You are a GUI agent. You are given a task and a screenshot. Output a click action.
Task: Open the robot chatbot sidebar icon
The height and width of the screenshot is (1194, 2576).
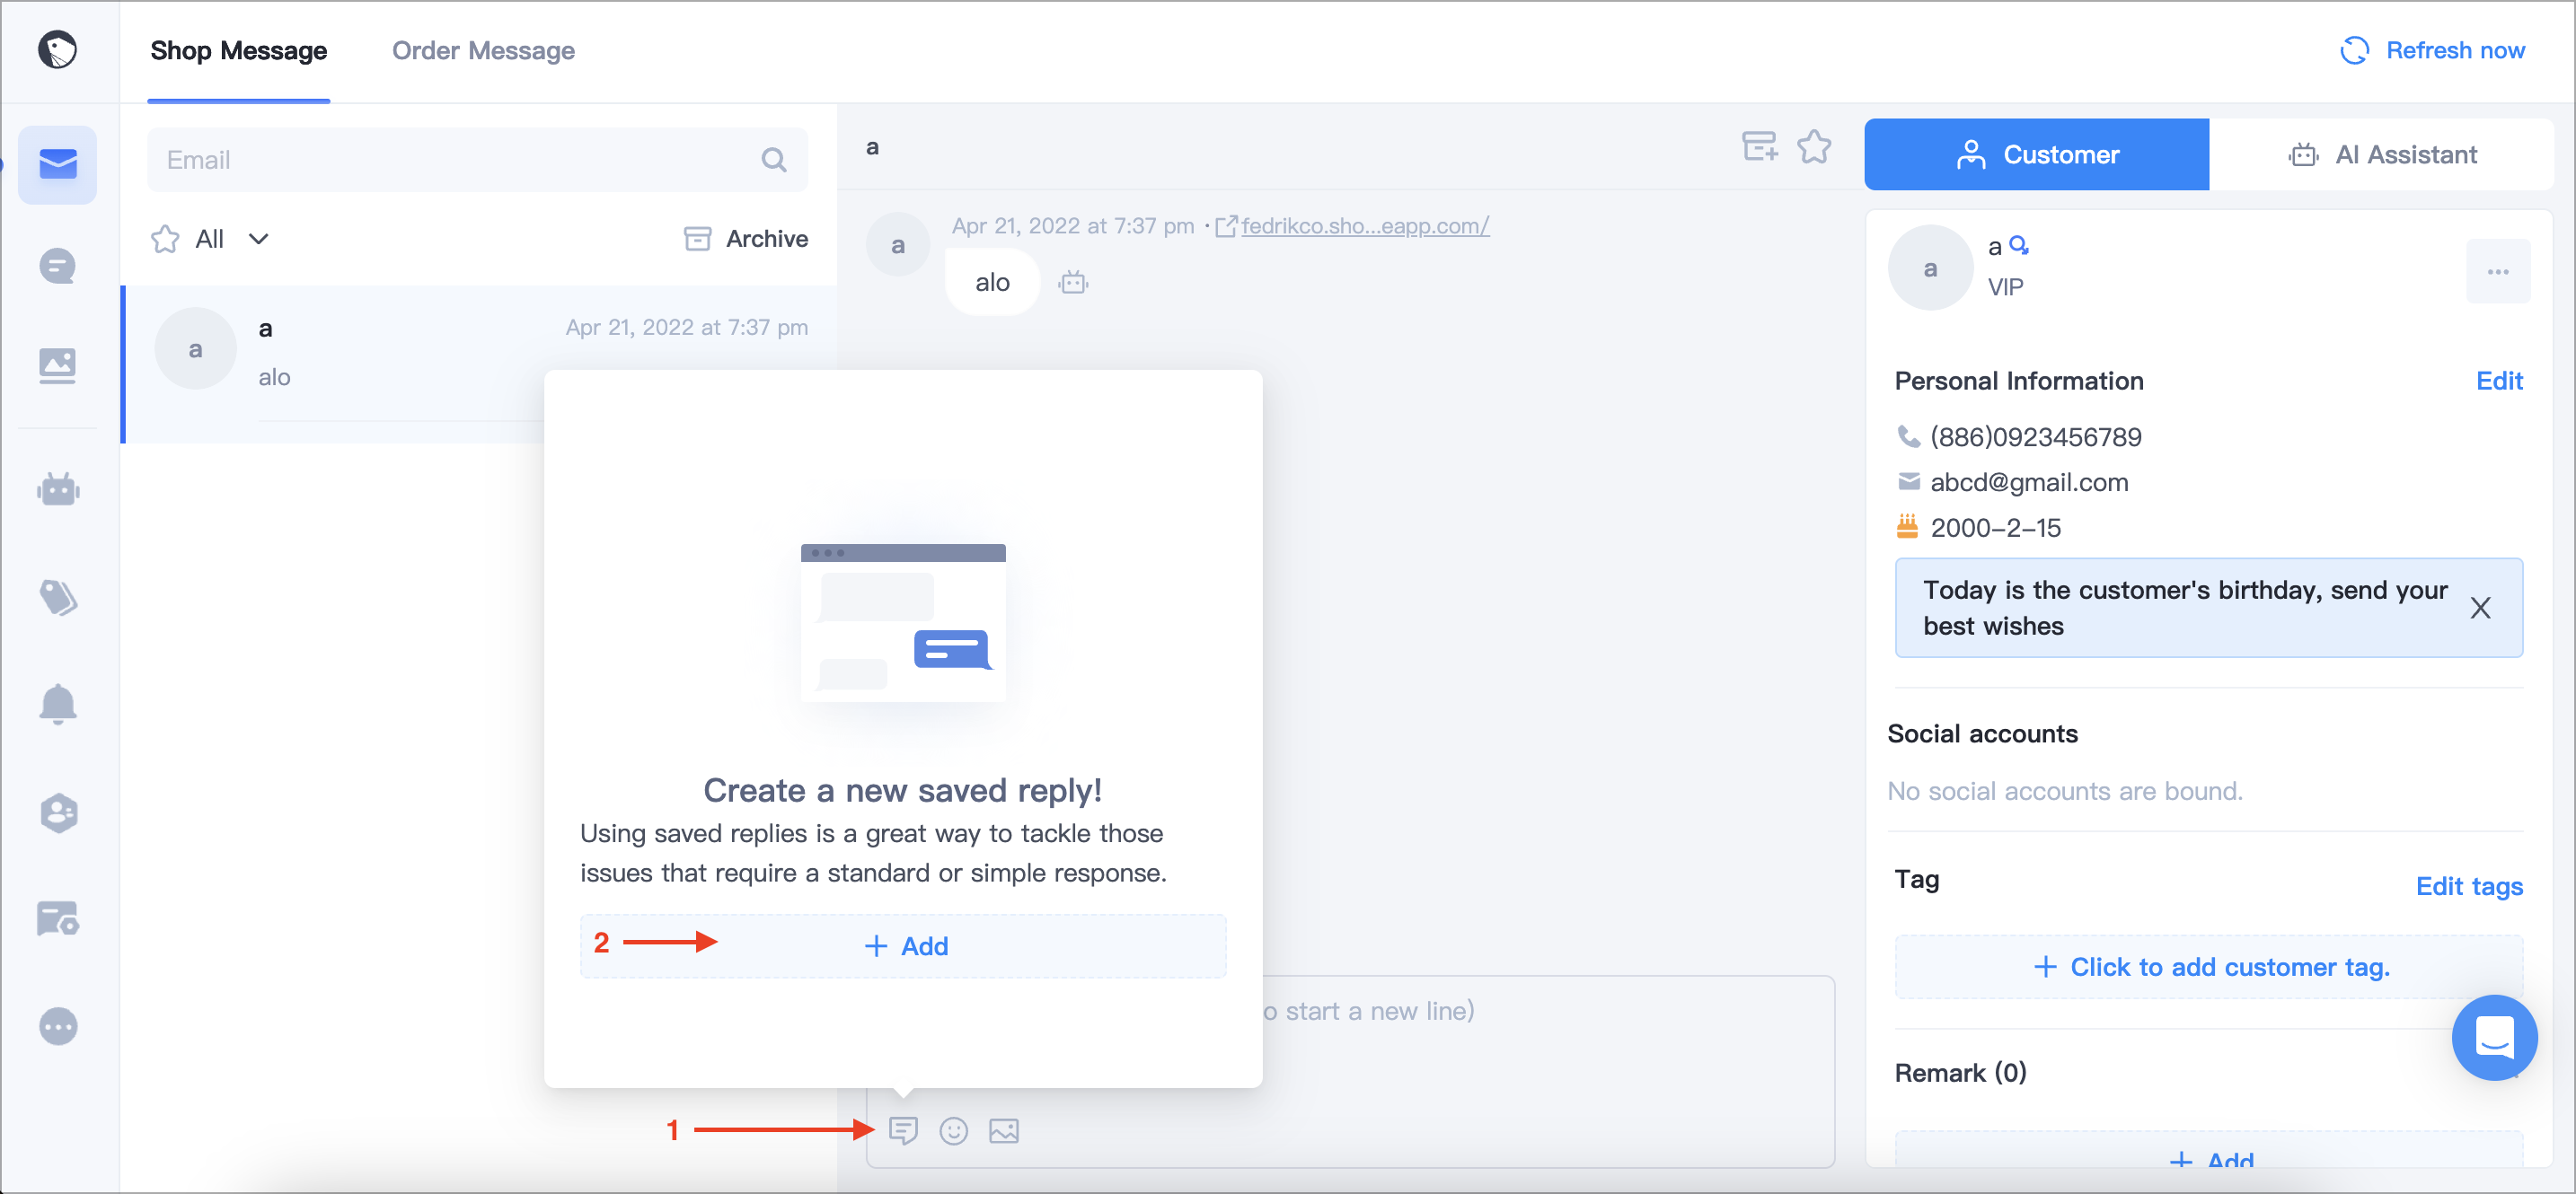pos(58,489)
